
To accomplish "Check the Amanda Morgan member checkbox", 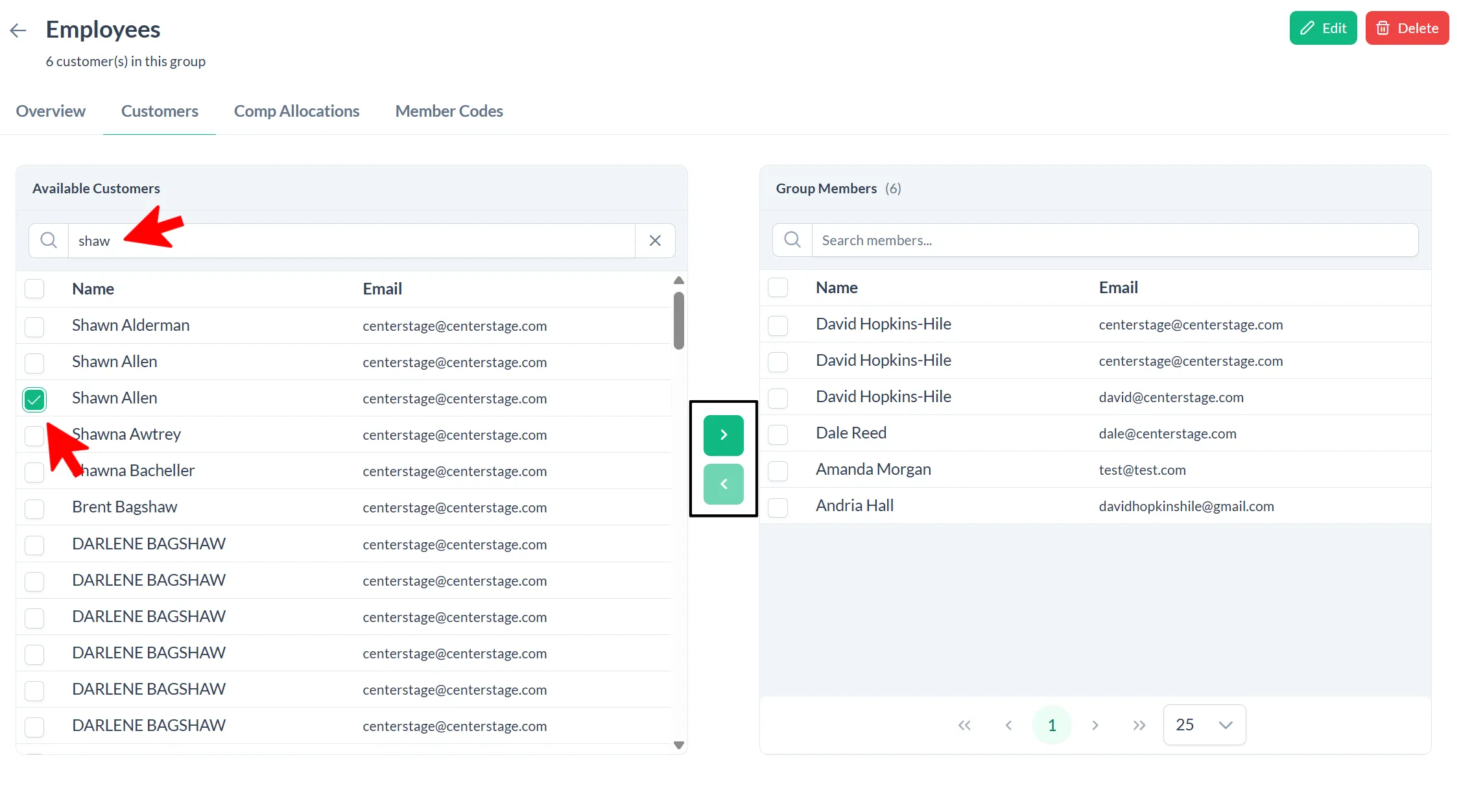I will [x=778, y=470].
